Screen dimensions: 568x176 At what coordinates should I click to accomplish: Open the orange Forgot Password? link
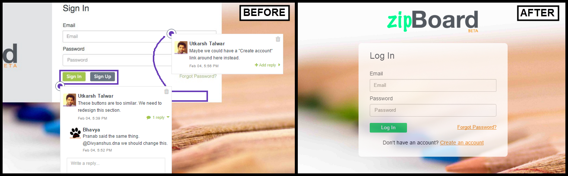pyautogui.click(x=477, y=127)
